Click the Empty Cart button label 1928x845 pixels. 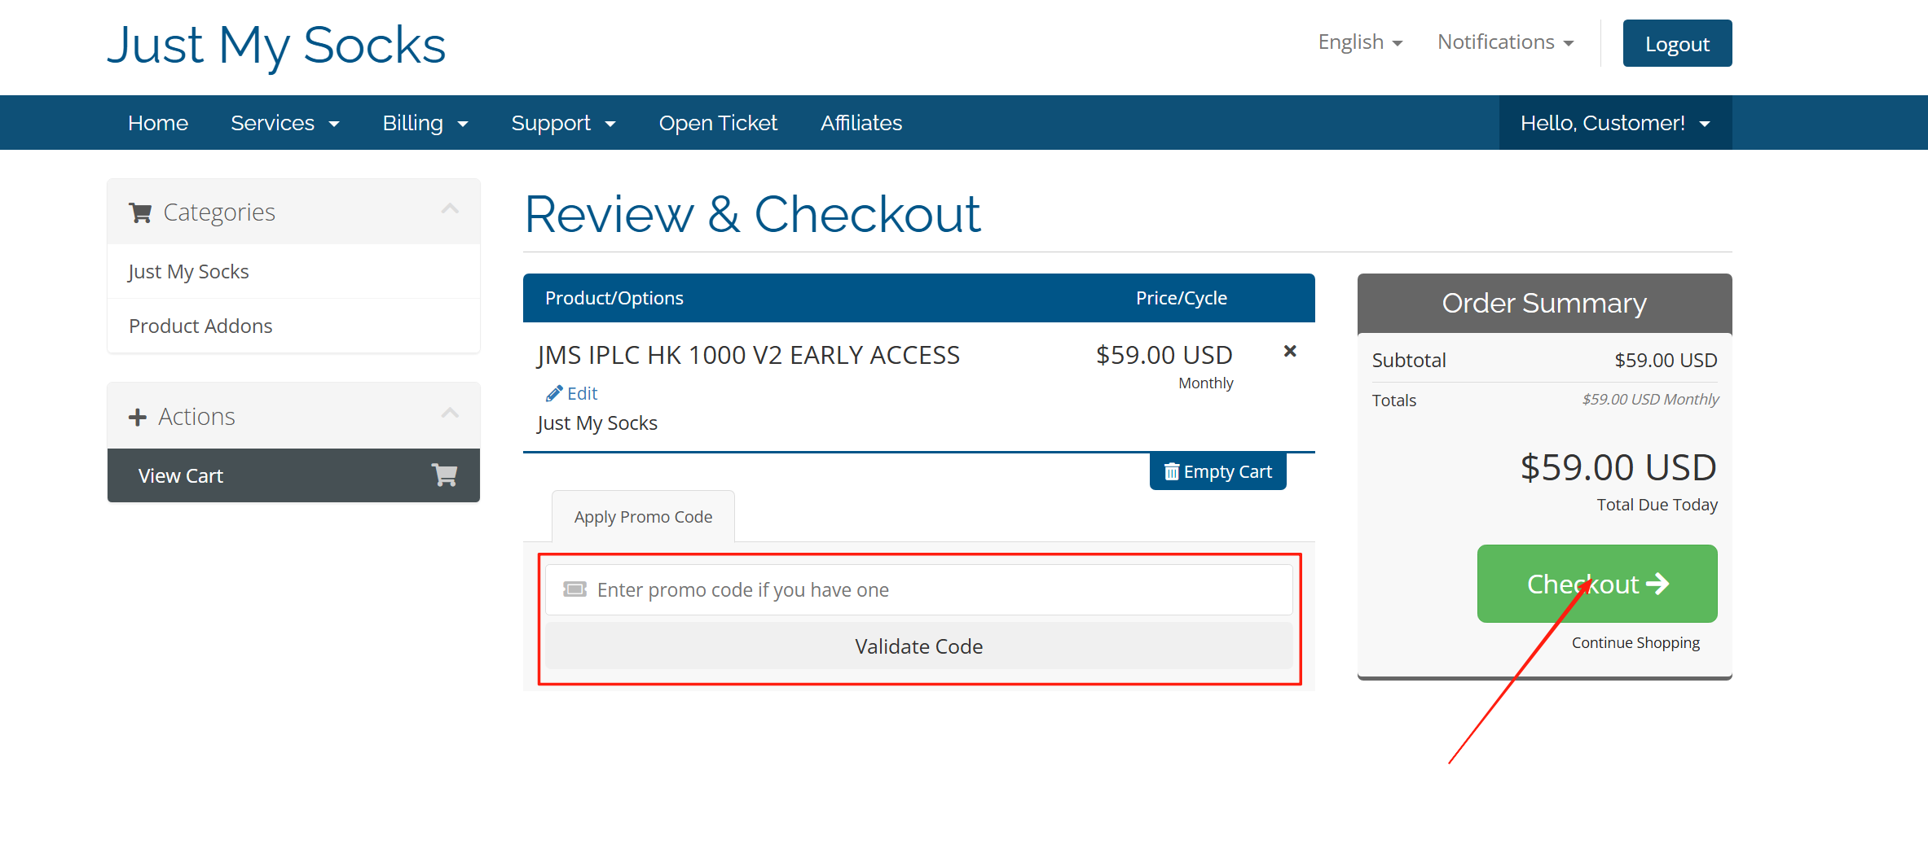[x=1227, y=472]
